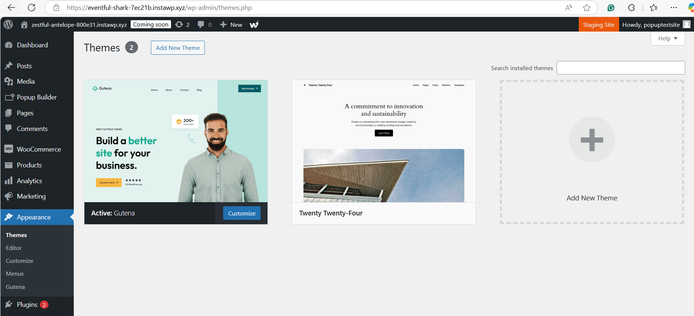This screenshot has width=694, height=316.
Task: Open the Dashboard menu item
Action: point(32,45)
